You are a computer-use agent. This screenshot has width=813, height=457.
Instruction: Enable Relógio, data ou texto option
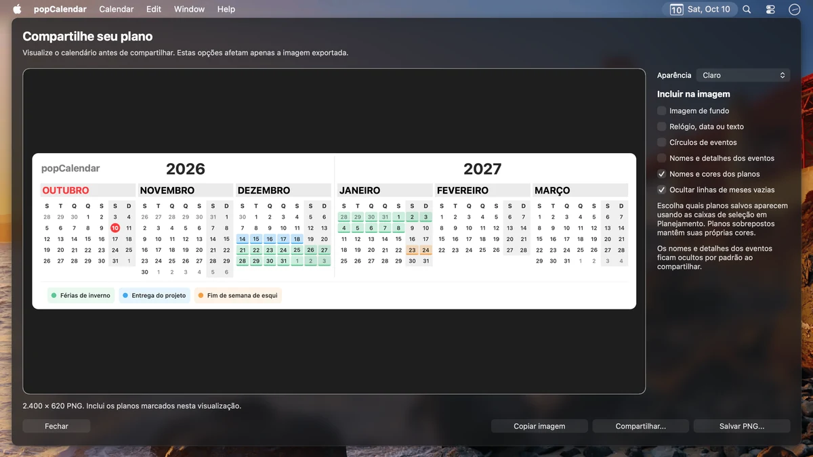pyautogui.click(x=662, y=127)
